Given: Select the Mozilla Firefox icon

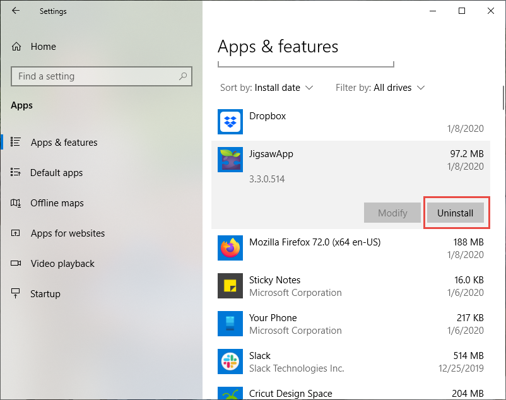Looking at the screenshot, I should pyautogui.click(x=230, y=248).
